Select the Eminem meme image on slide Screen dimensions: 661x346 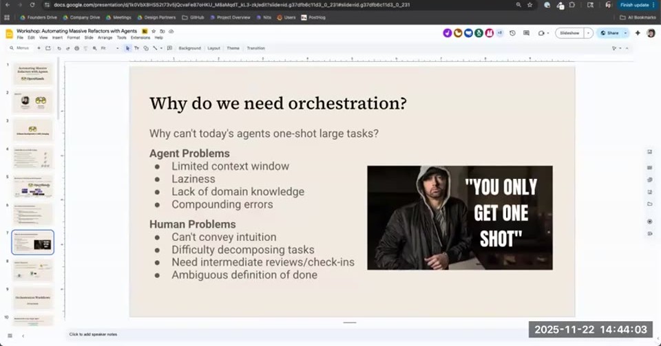point(460,217)
